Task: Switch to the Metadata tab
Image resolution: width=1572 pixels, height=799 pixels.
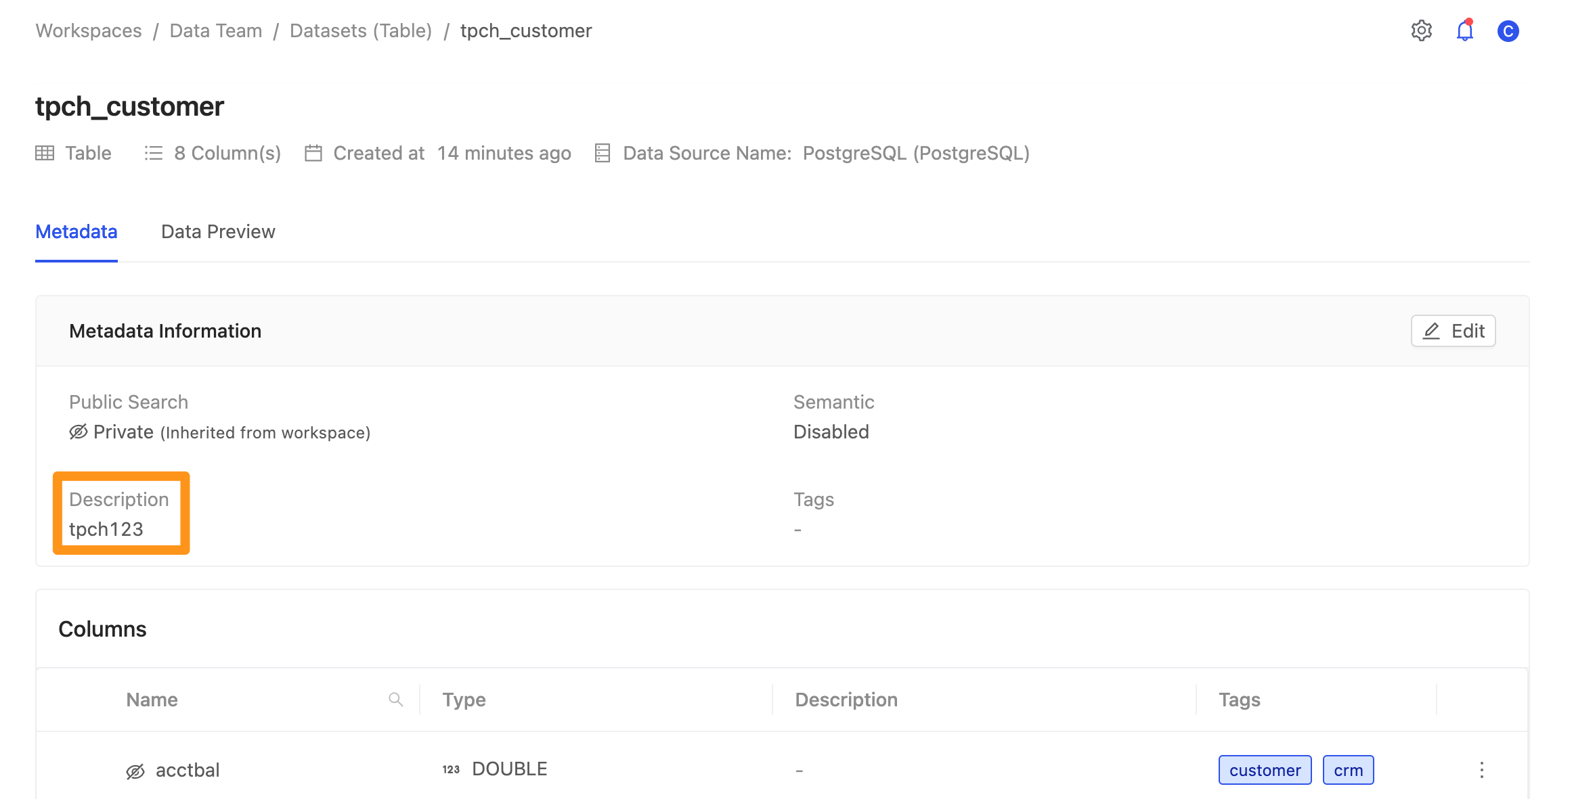Action: (x=77, y=232)
